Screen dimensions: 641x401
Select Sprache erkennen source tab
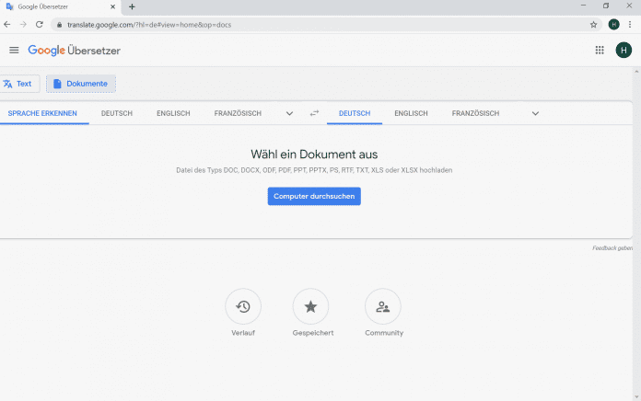[42, 113]
